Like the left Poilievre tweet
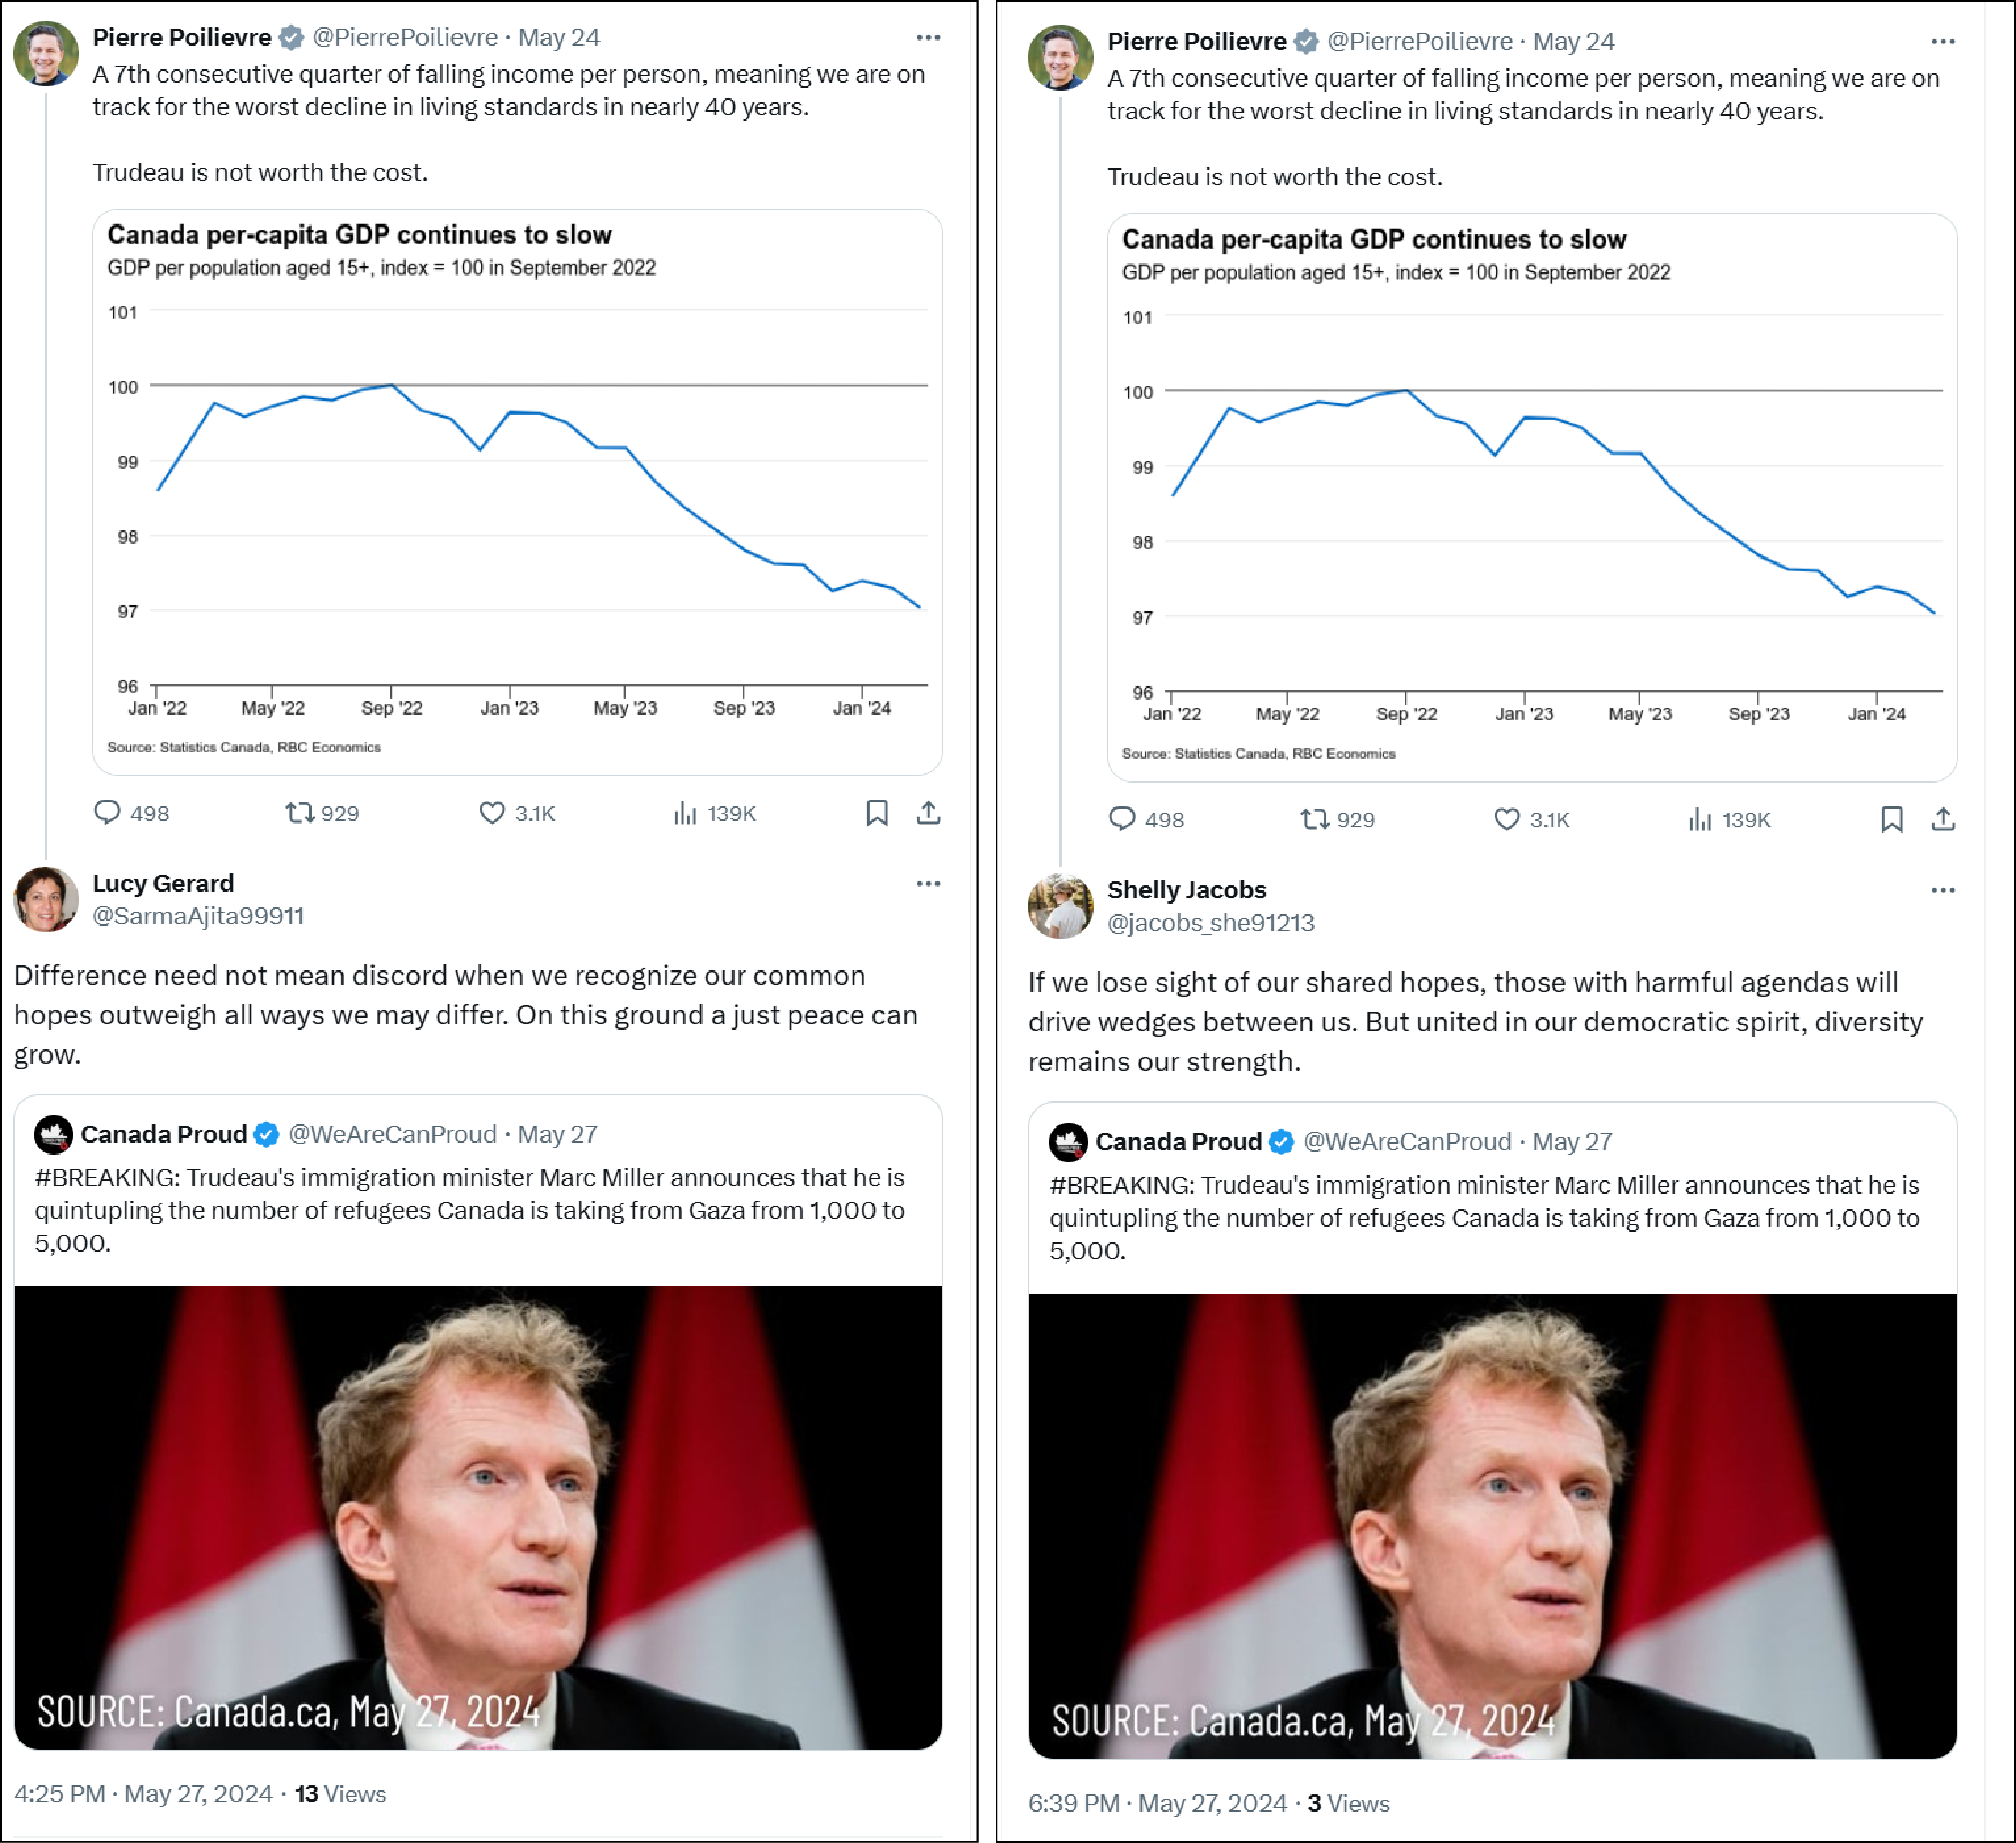Viewport: 2016px width, 1843px height. coord(492,813)
